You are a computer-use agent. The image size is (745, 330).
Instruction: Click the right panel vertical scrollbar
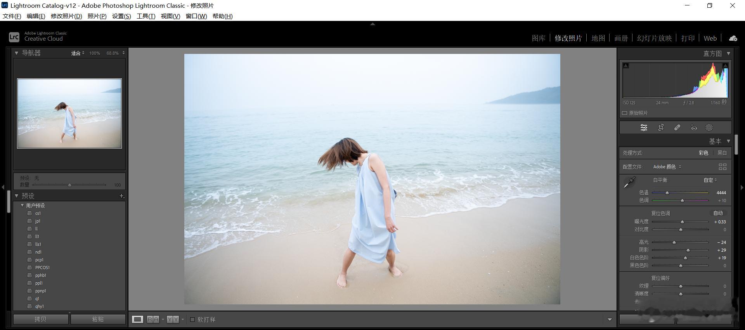[736, 145]
